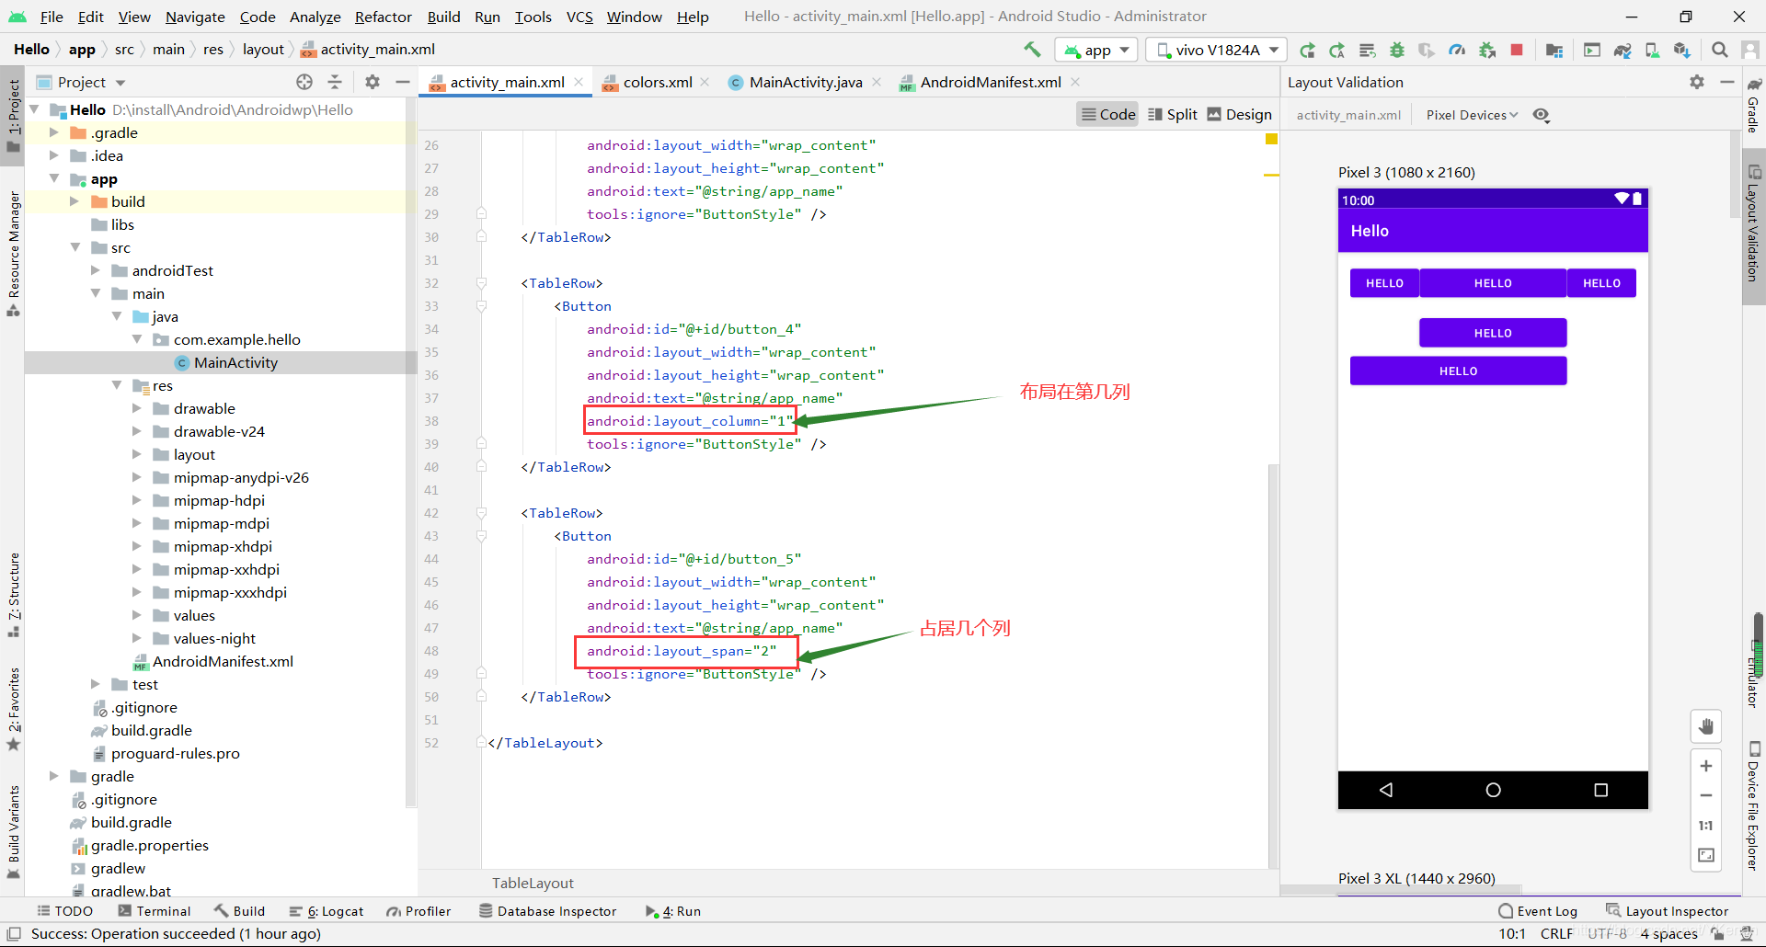The height and width of the screenshot is (947, 1766).
Task: Open the app run configuration dropdown
Action: tap(1096, 50)
